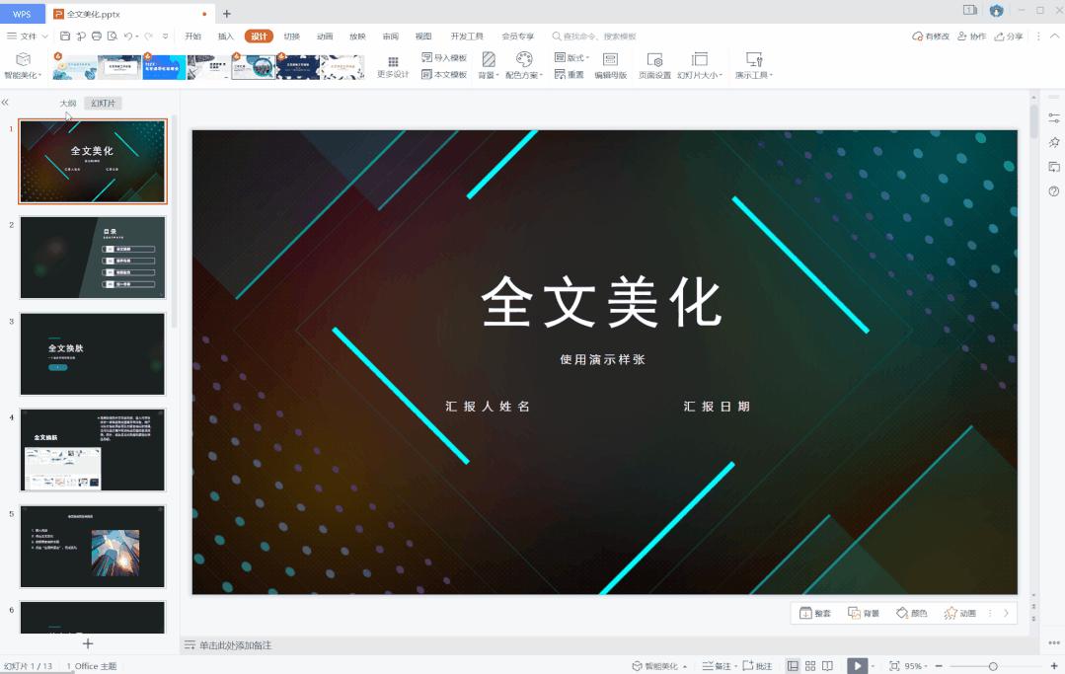Open the 文件 (File) menu
Viewport: 1065px width, 674px height.
pyautogui.click(x=27, y=36)
